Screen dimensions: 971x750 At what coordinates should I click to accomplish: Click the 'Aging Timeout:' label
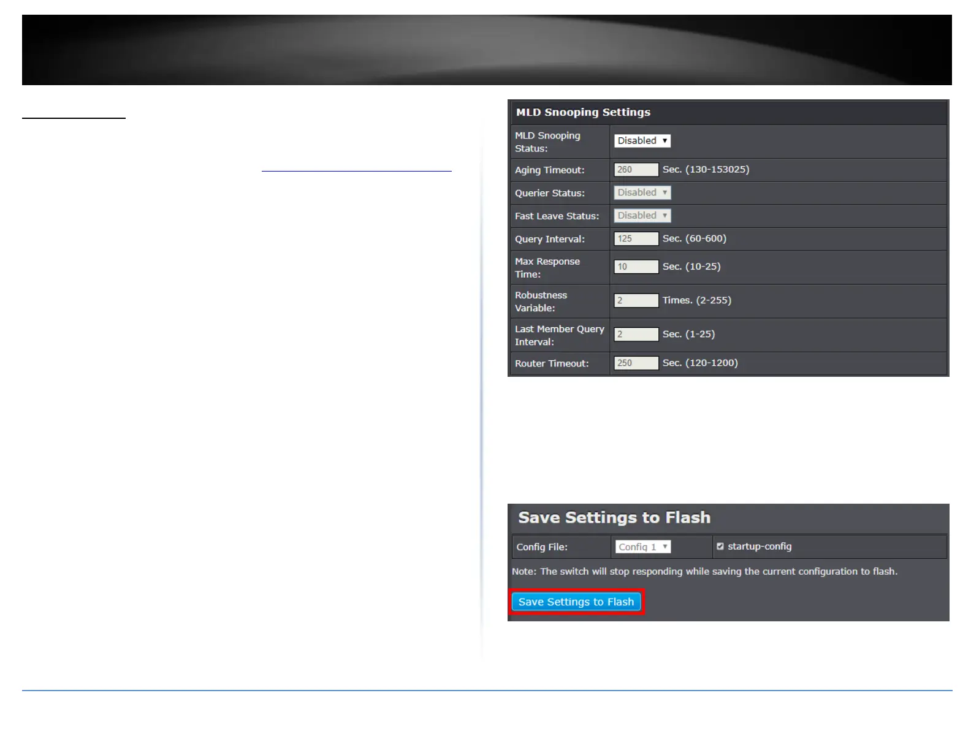pyautogui.click(x=549, y=170)
